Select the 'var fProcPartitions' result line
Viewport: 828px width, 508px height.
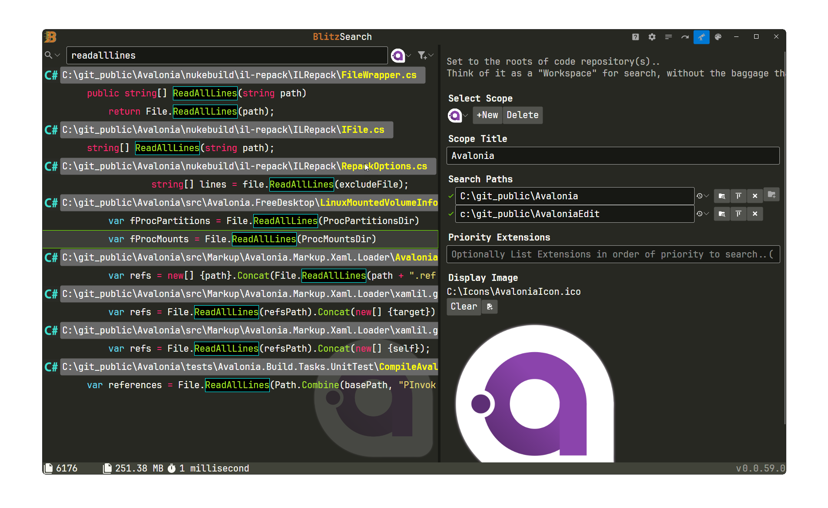[240, 221]
